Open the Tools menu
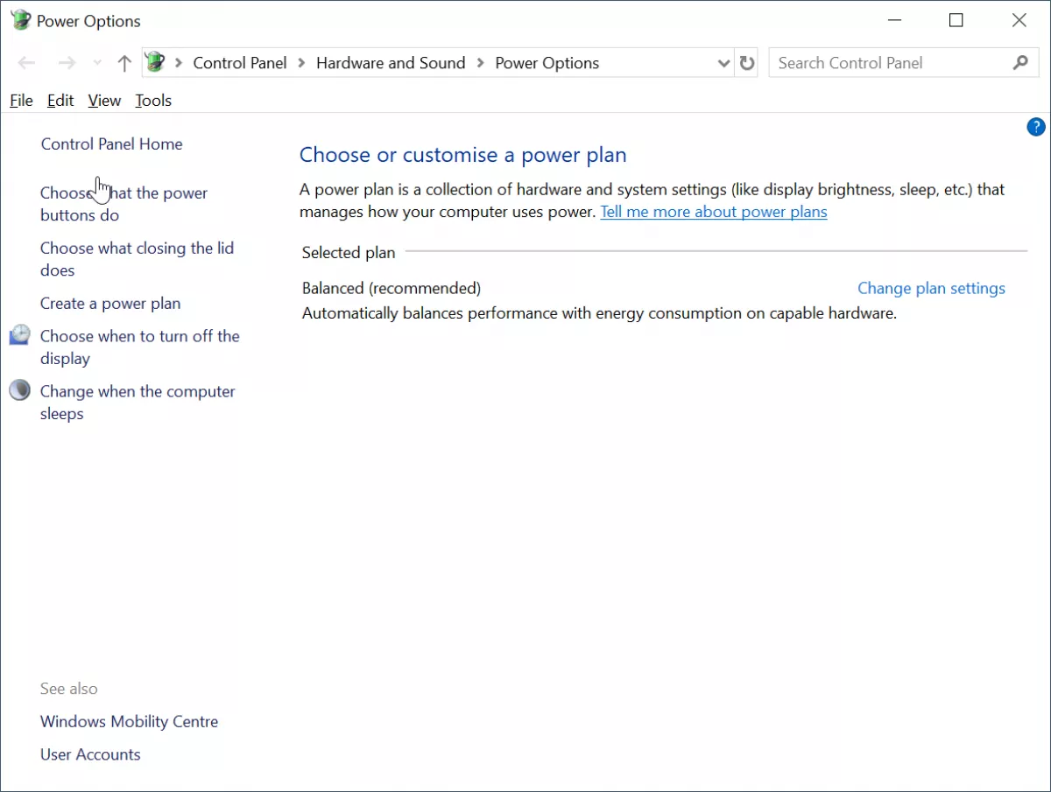Screen dimensions: 1051x792 click(x=153, y=101)
